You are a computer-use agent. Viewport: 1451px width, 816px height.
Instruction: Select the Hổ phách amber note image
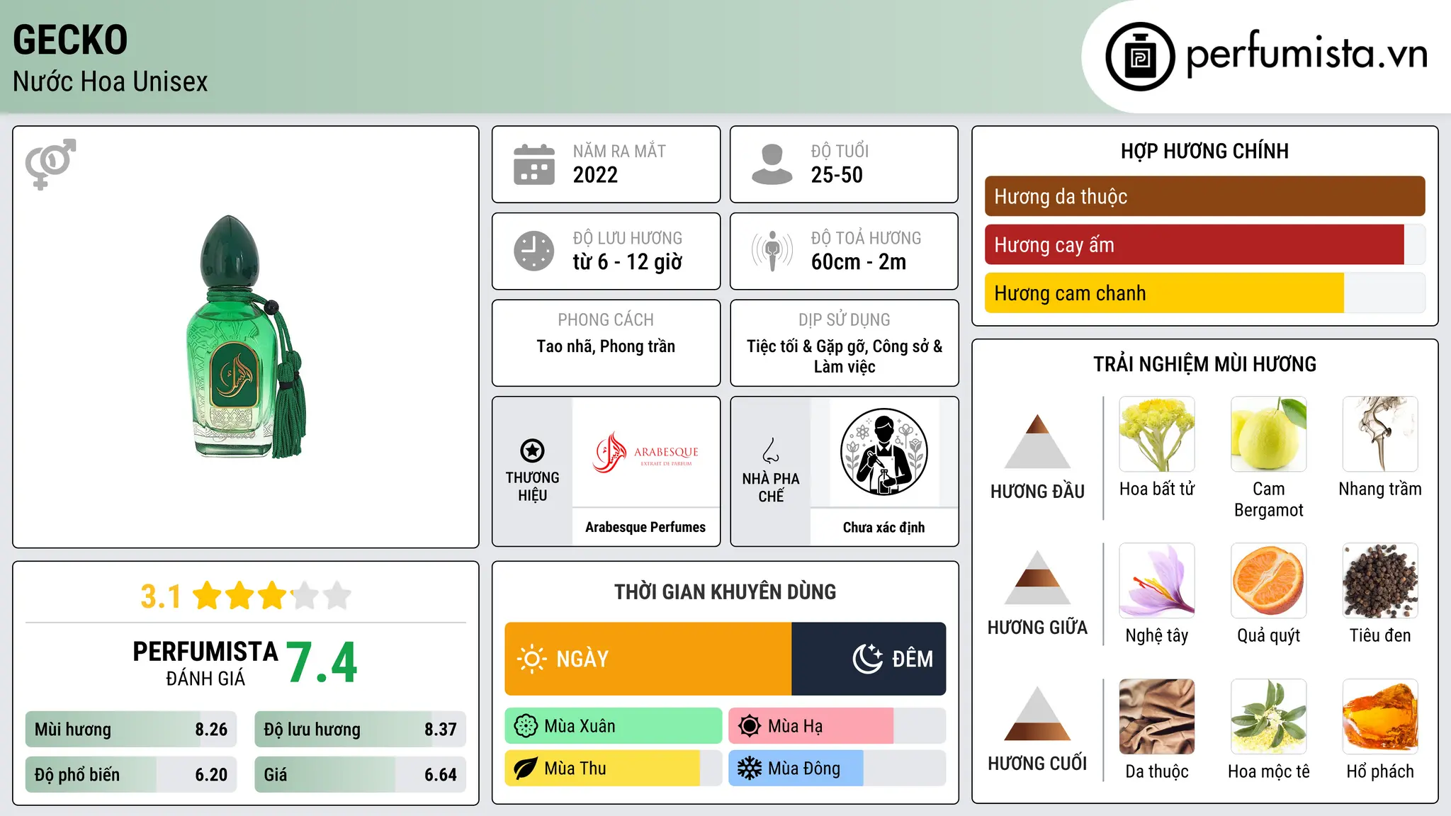1380,717
